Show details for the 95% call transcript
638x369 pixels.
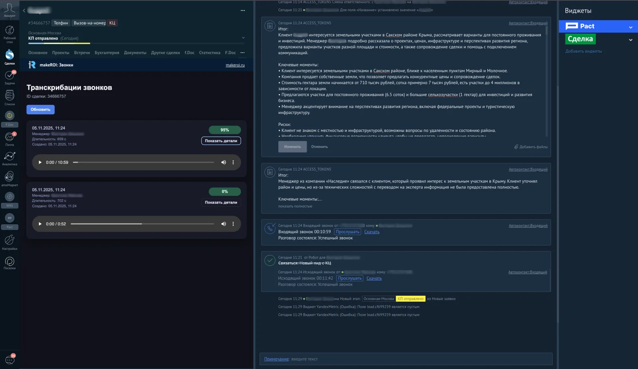221,141
